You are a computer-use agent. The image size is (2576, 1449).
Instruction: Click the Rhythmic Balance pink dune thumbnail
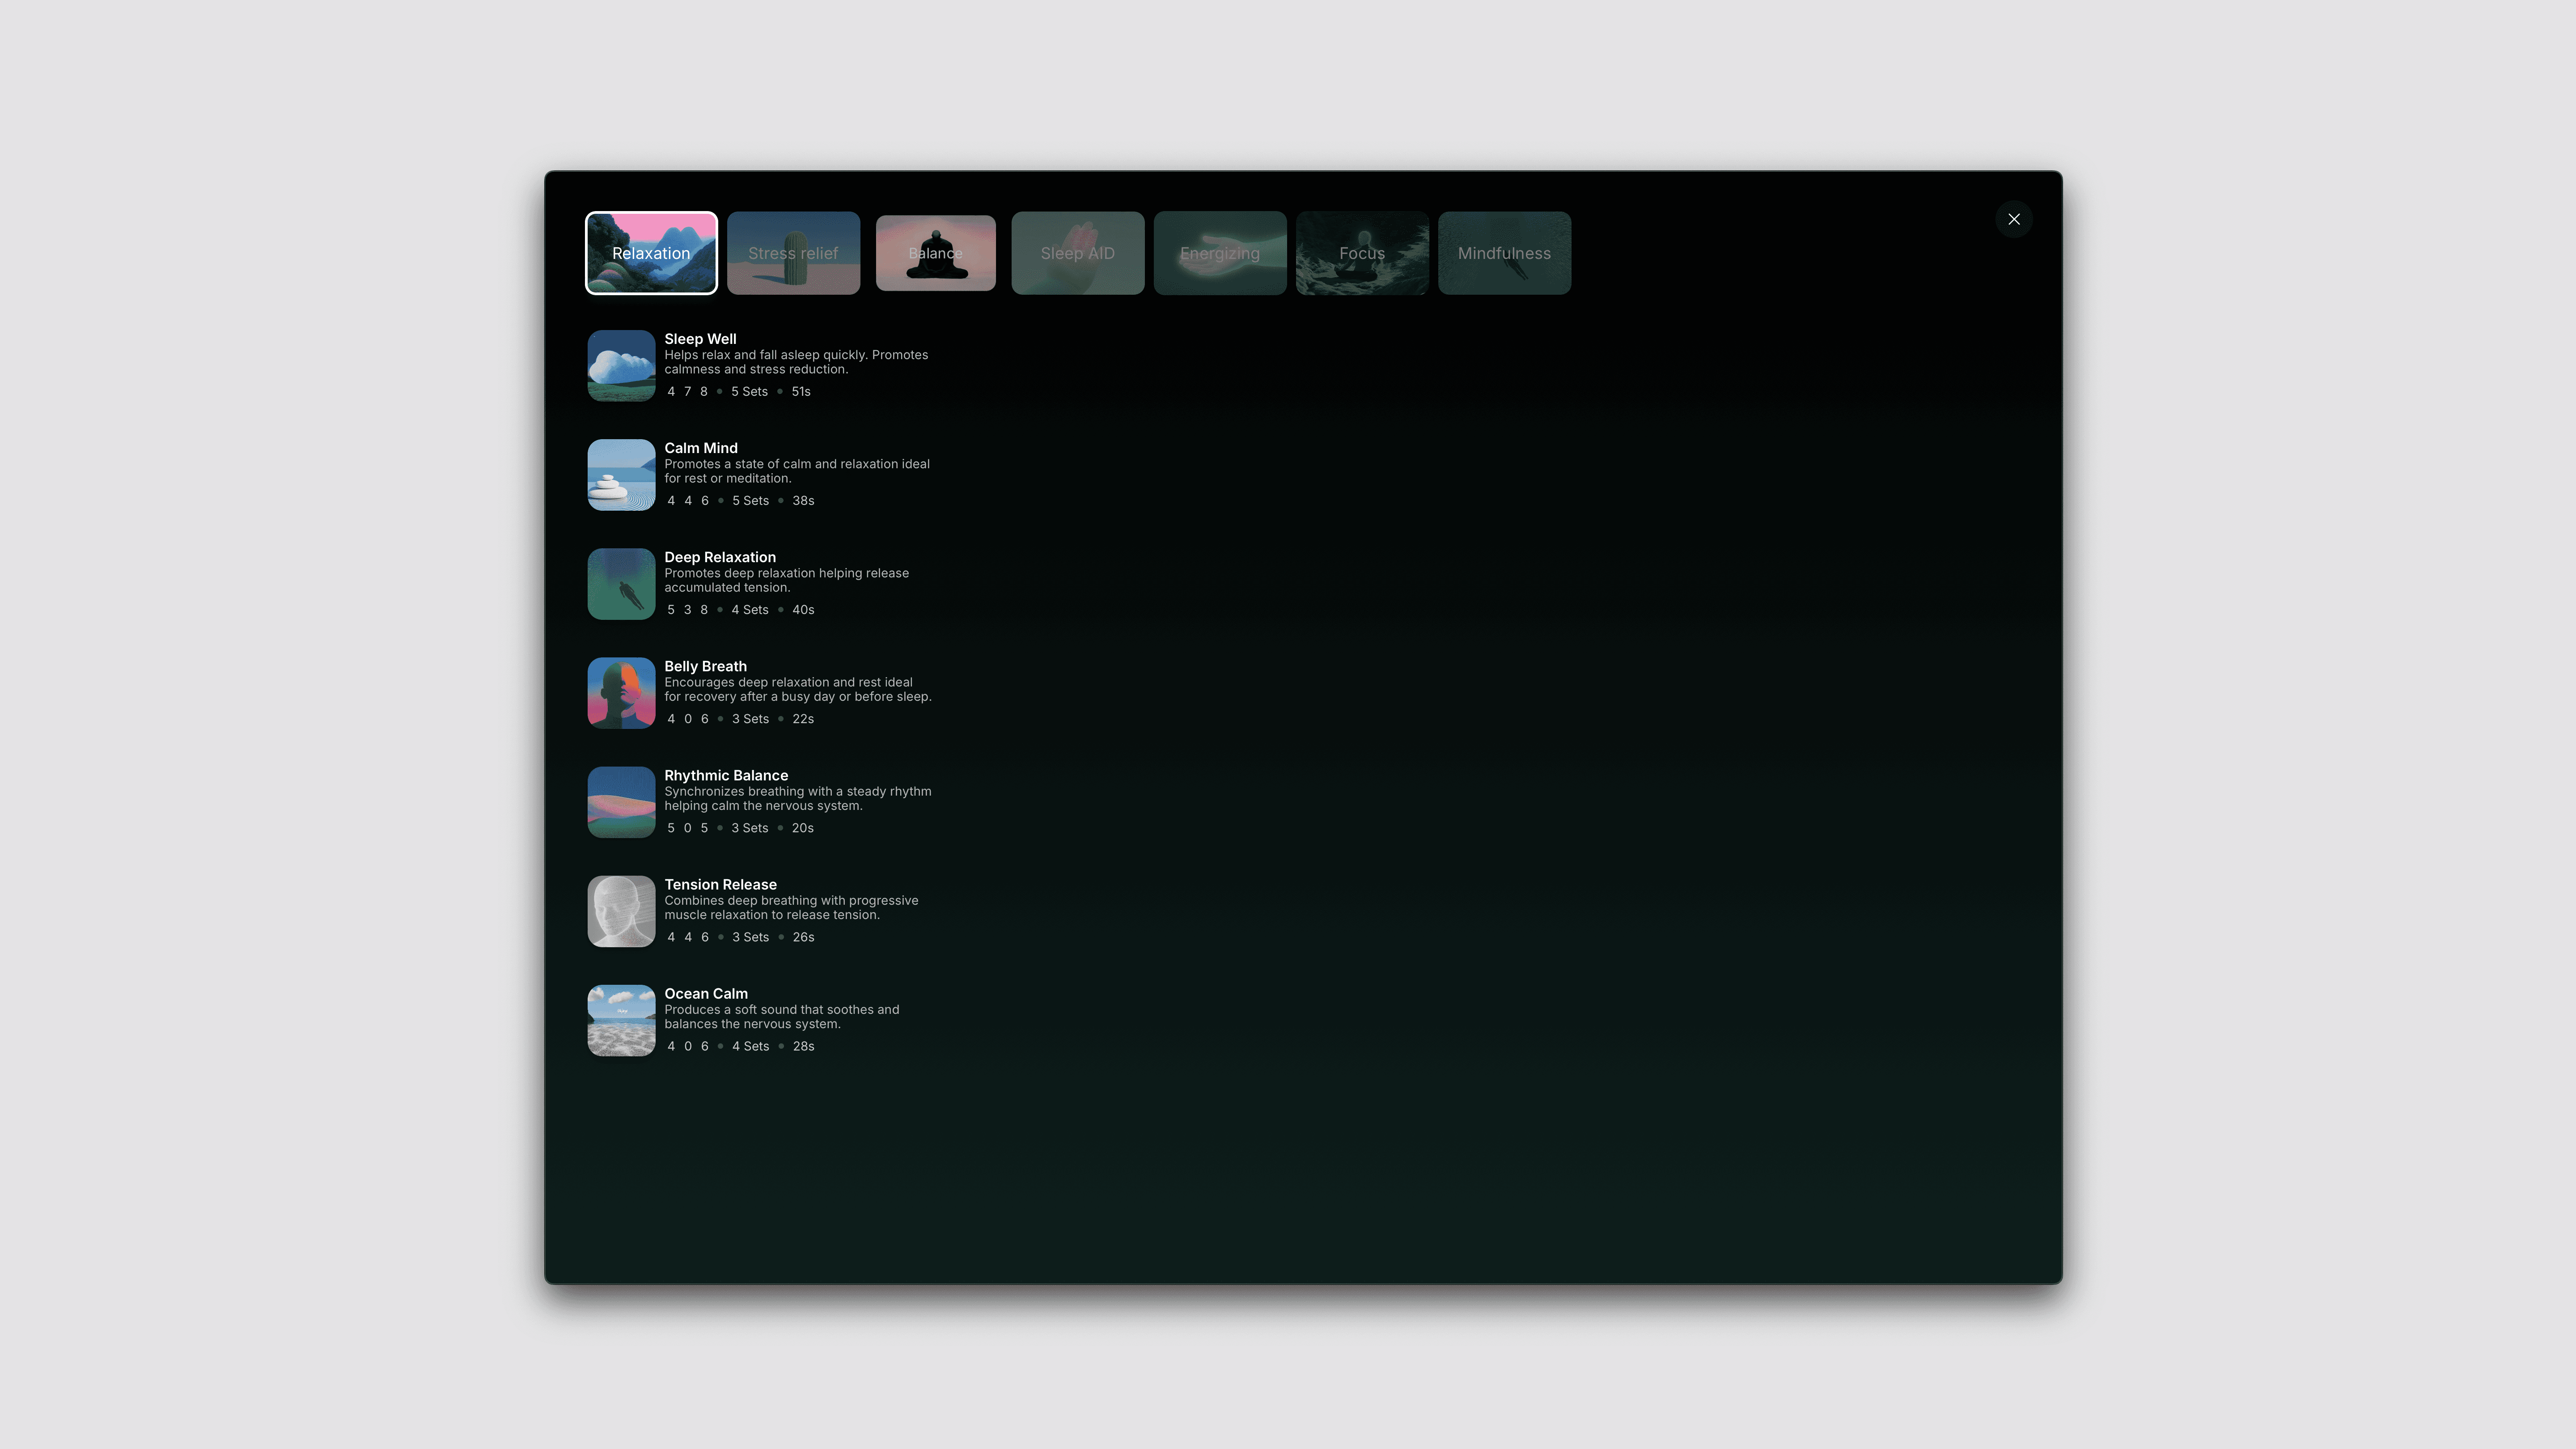point(621,802)
